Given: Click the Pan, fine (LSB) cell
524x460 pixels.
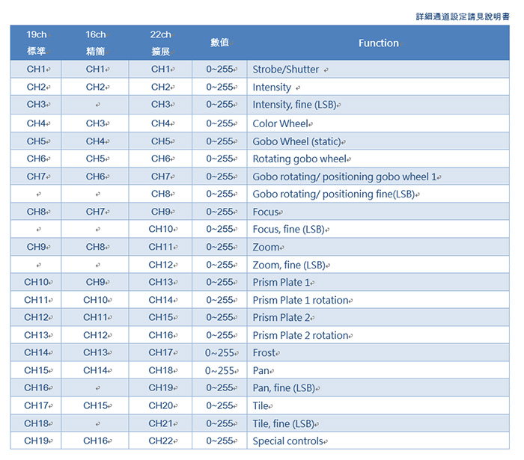Looking at the screenshot, I should point(284,388).
